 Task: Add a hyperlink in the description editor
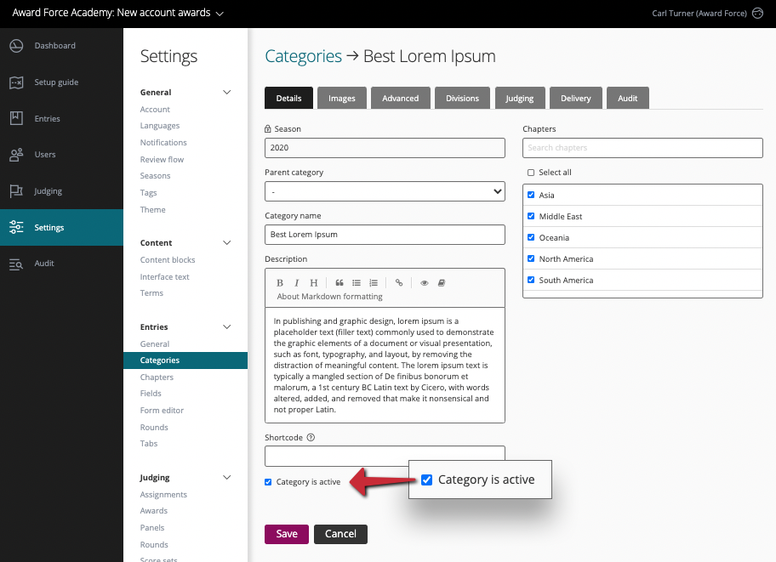click(x=398, y=282)
